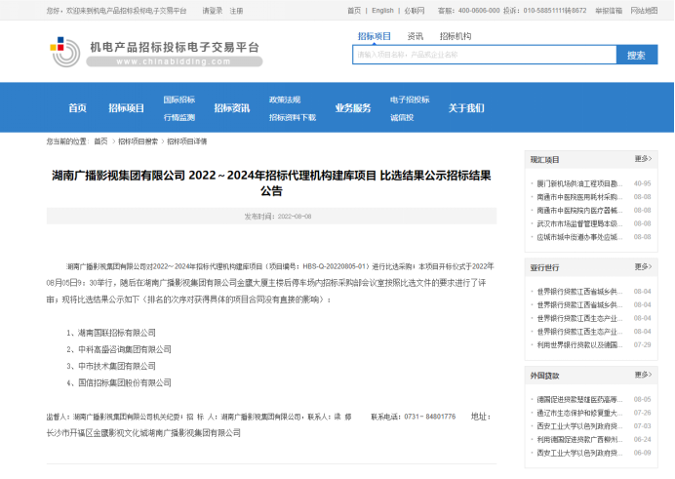Open 国际招标 navigation item
This screenshot has height=479, width=675.
179,100
